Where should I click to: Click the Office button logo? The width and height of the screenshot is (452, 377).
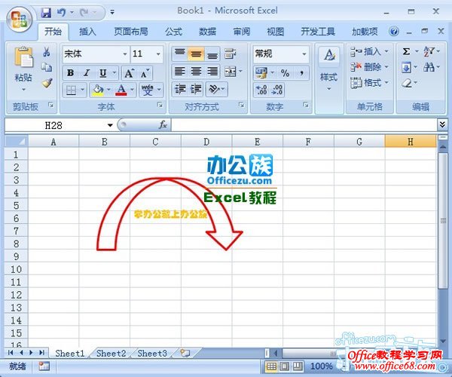[19, 20]
